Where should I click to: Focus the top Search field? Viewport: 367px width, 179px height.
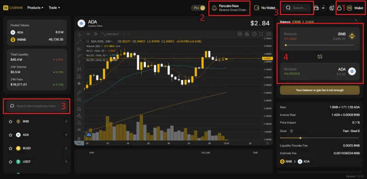[296, 8]
